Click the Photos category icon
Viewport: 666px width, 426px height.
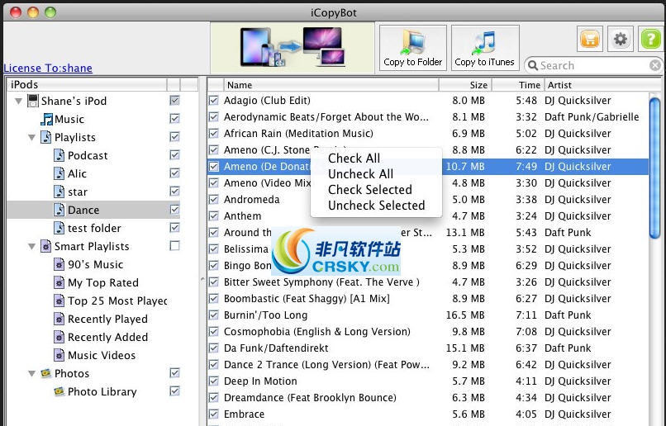coord(46,373)
